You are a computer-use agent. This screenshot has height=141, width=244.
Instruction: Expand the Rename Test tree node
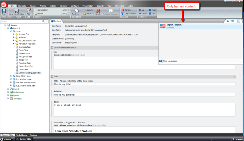(13, 34)
